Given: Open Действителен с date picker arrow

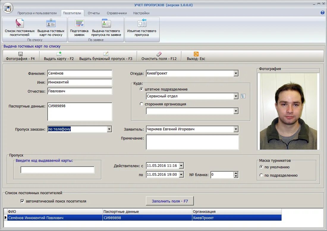Looking at the screenshot, I should [181, 166].
